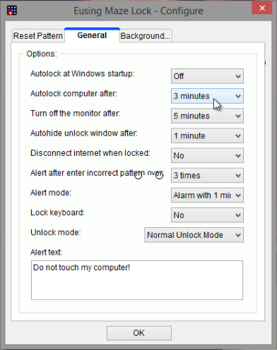
Task: Click the arrow of the '1 minute' combo box
Action: pos(238,135)
